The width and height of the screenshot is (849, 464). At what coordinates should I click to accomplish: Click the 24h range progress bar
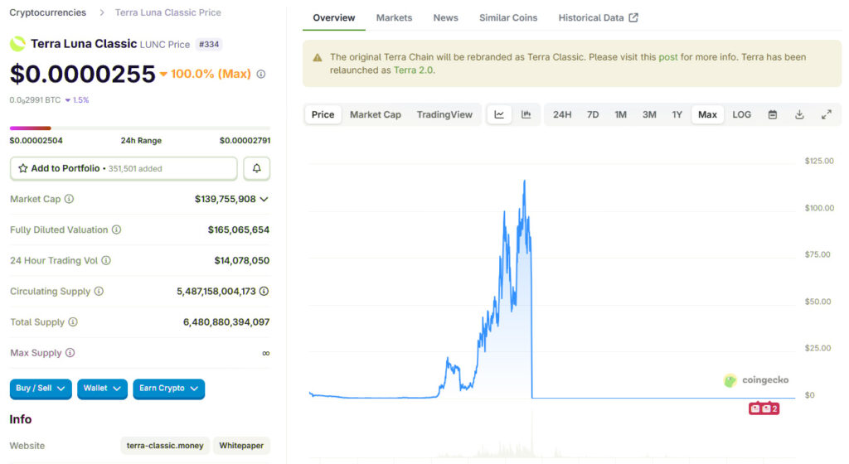pos(139,128)
